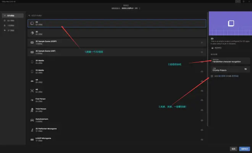This screenshot has height=153, width=252.
Task: Click the First Person eye icon
Action: tap(32, 100)
